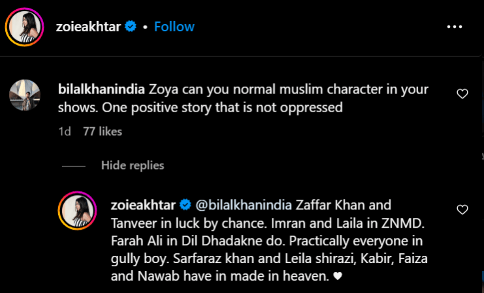Open the three-dot more options menu
The image size is (484, 293).
coord(455,27)
